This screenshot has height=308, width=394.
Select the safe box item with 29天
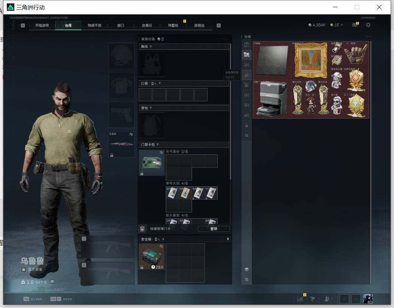[x=152, y=257]
